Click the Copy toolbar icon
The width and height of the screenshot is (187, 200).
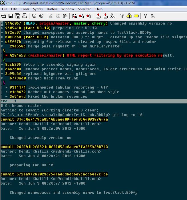click(58, 16)
